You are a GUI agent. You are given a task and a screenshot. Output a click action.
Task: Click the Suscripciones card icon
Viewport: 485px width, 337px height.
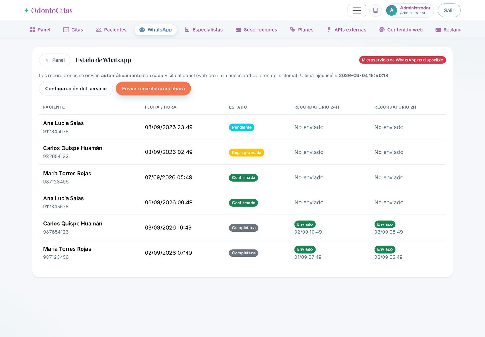click(x=239, y=30)
